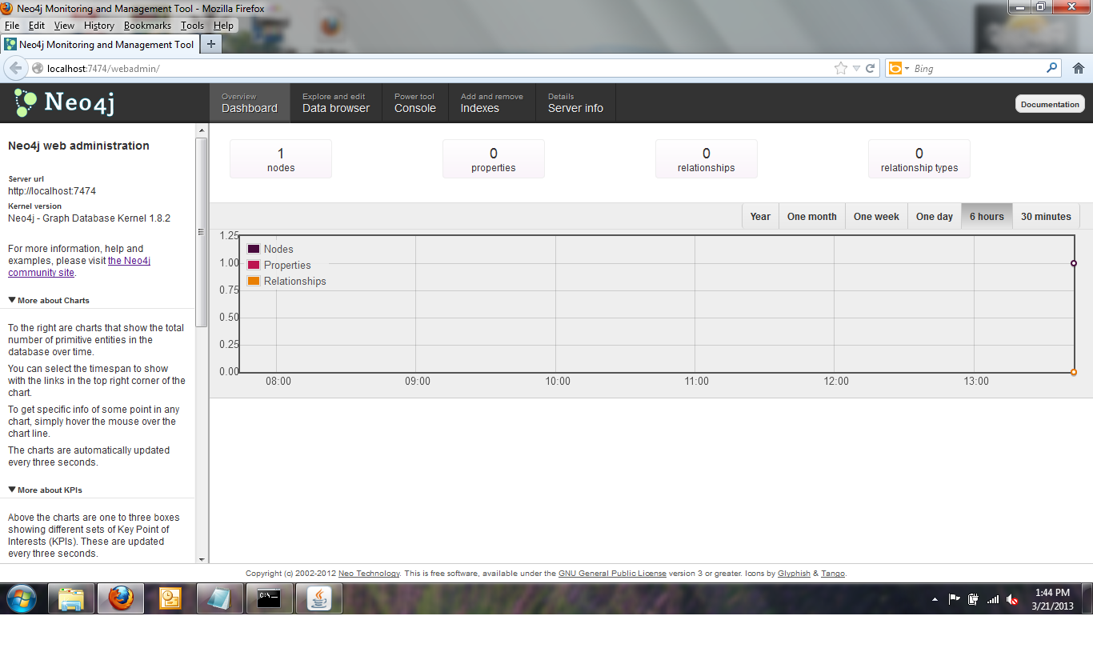
Task: Reload the page with the refresh icon
Action: pyautogui.click(x=871, y=69)
